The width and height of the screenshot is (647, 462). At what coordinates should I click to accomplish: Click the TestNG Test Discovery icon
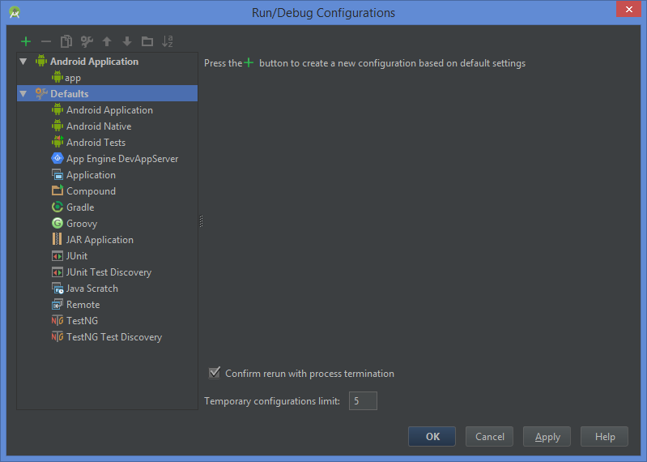pos(57,336)
